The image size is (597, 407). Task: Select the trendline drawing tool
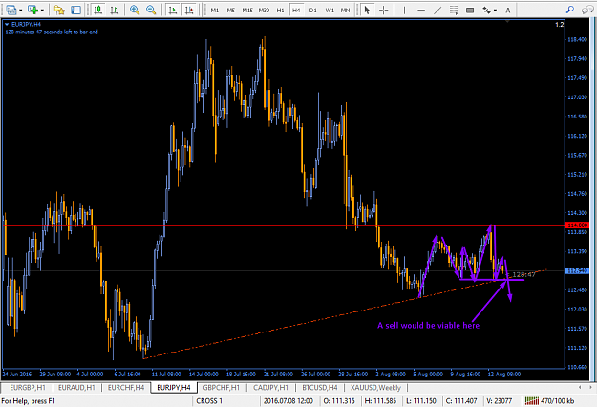pos(437,10)
